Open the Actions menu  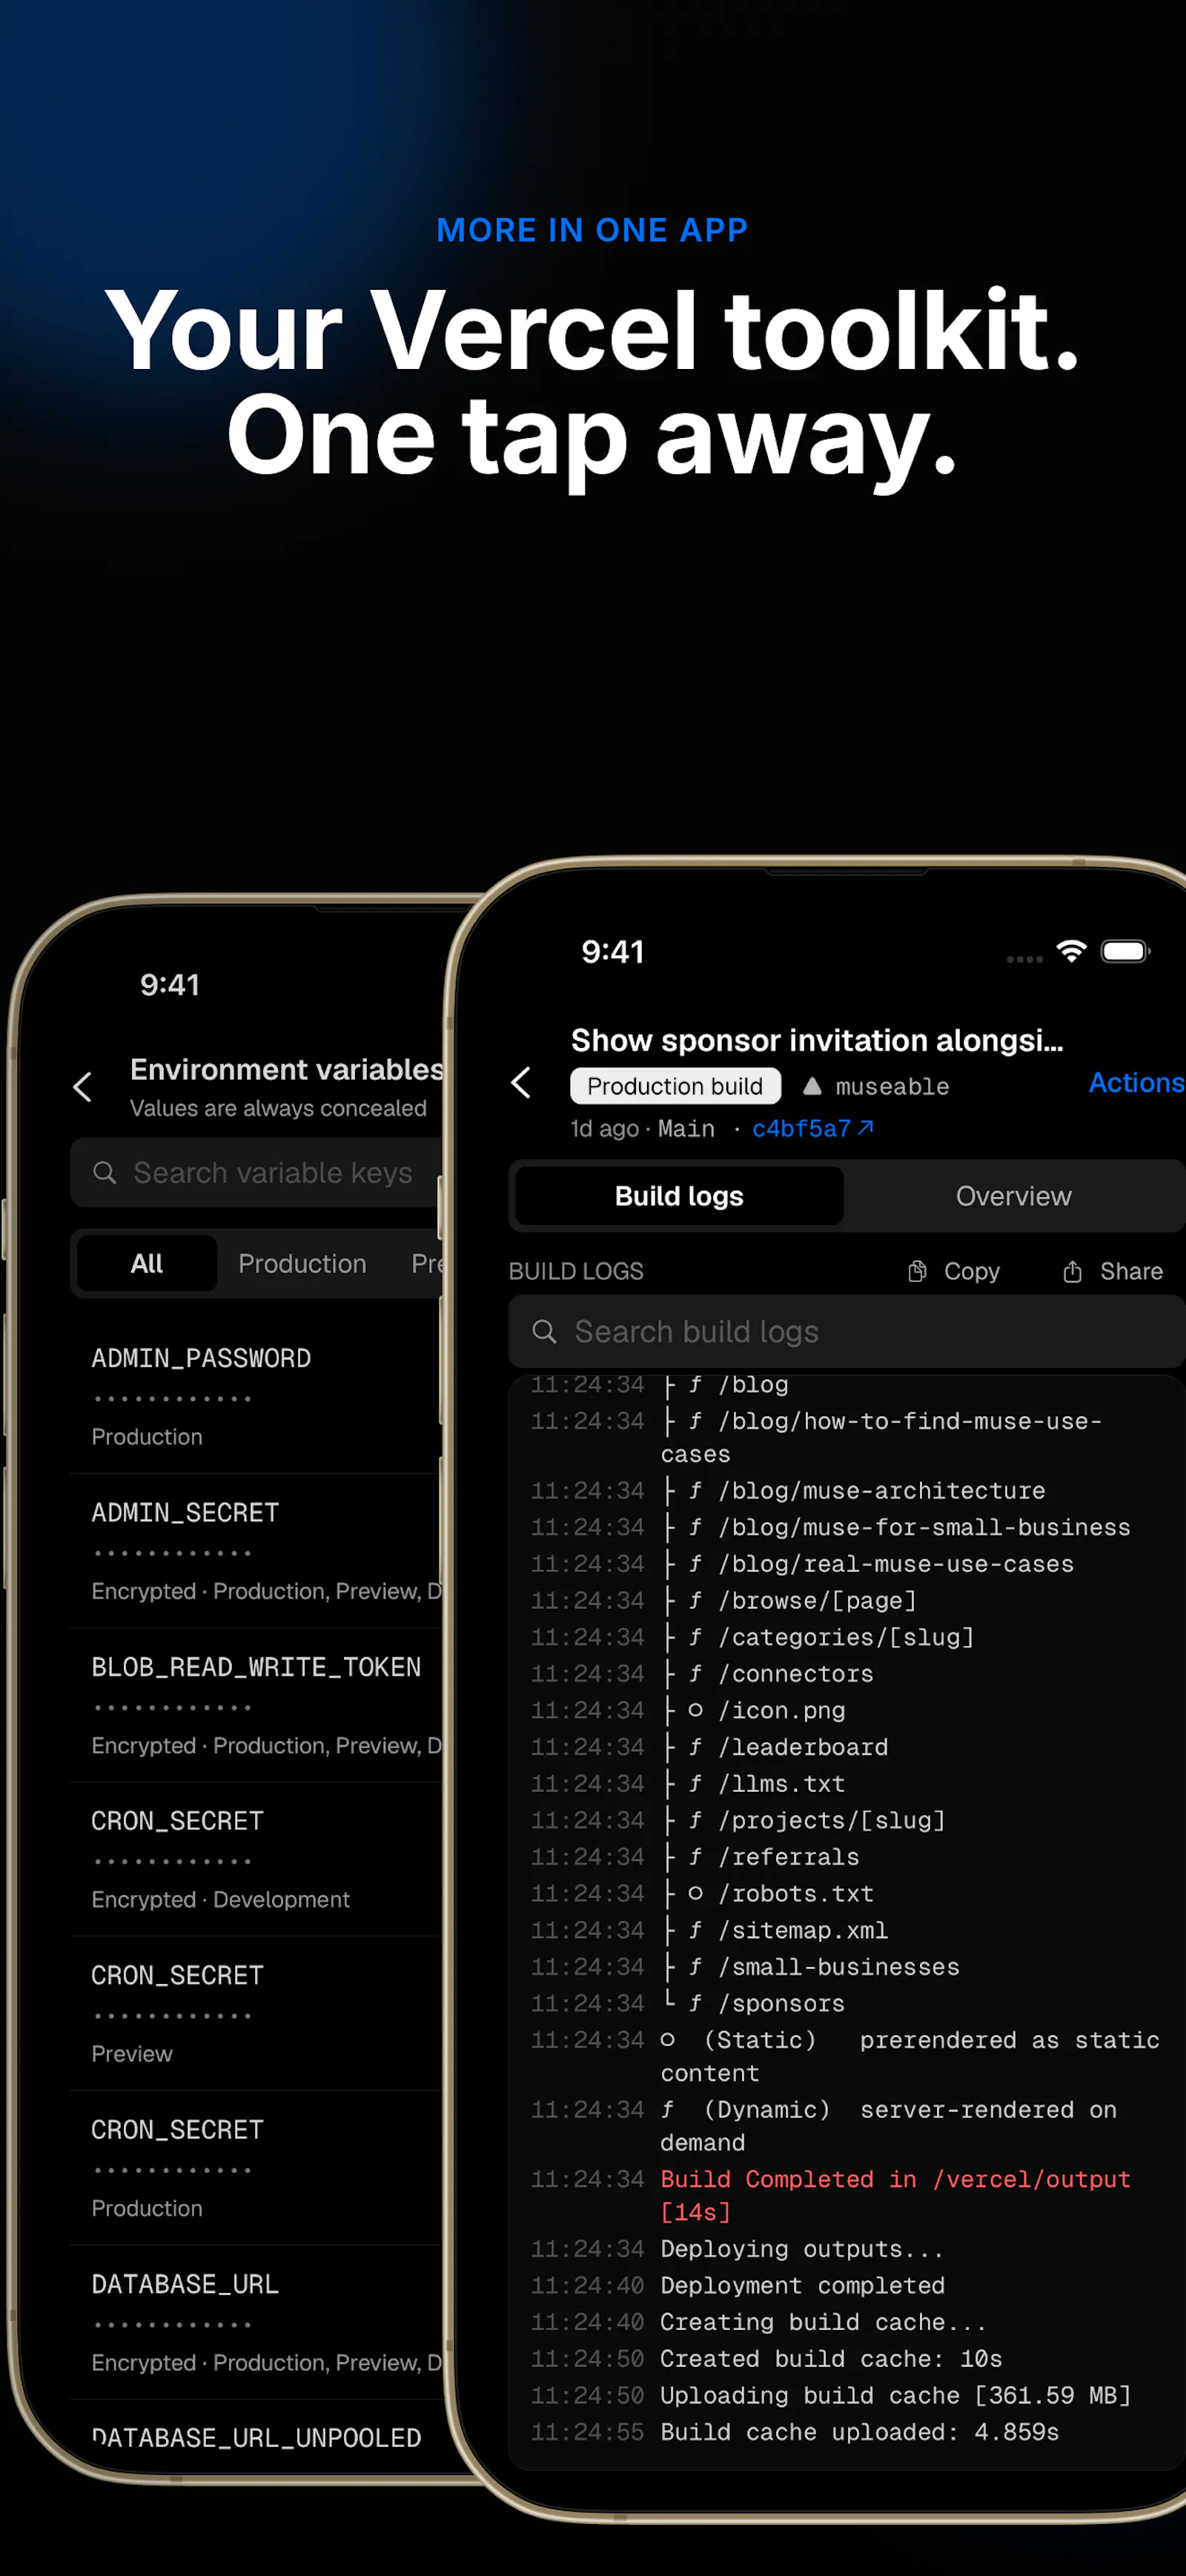click(1136, 1083)
